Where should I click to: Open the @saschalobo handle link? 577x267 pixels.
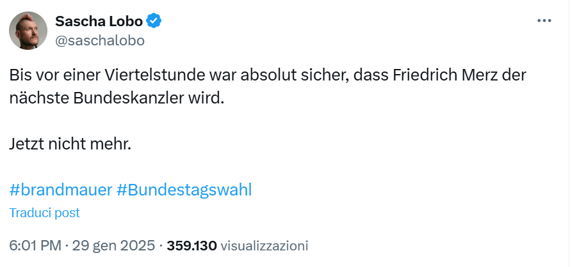click(100, 40)
